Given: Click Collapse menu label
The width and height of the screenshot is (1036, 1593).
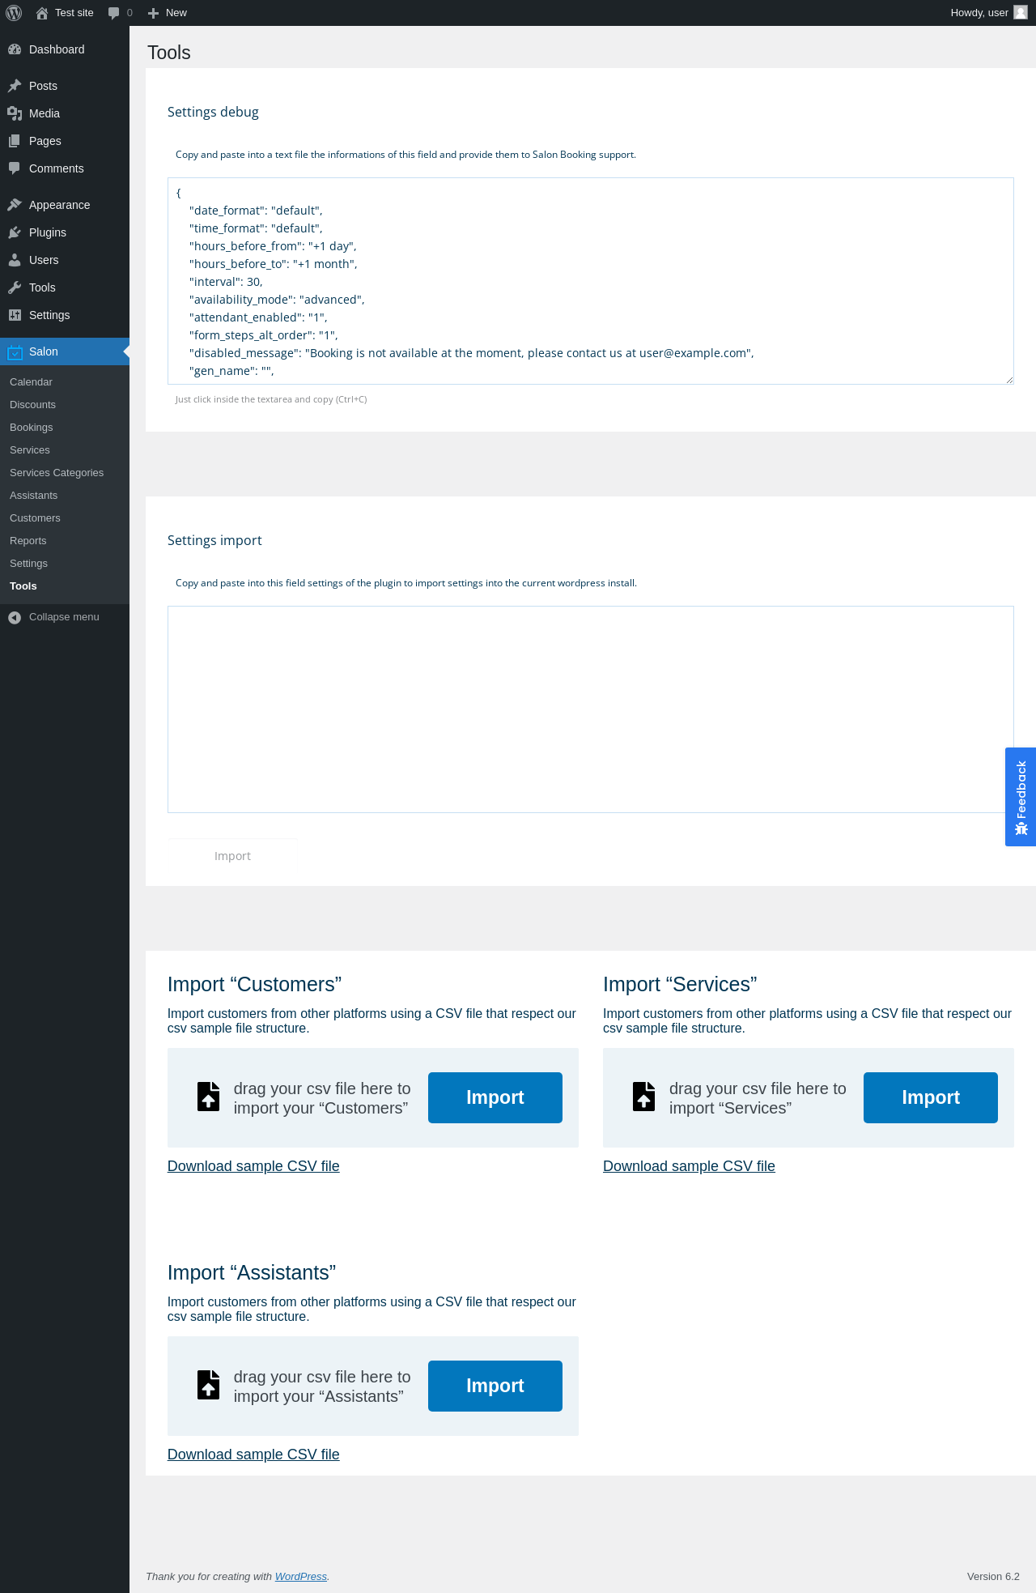Looking at the screenshot, I should [64, 617].
